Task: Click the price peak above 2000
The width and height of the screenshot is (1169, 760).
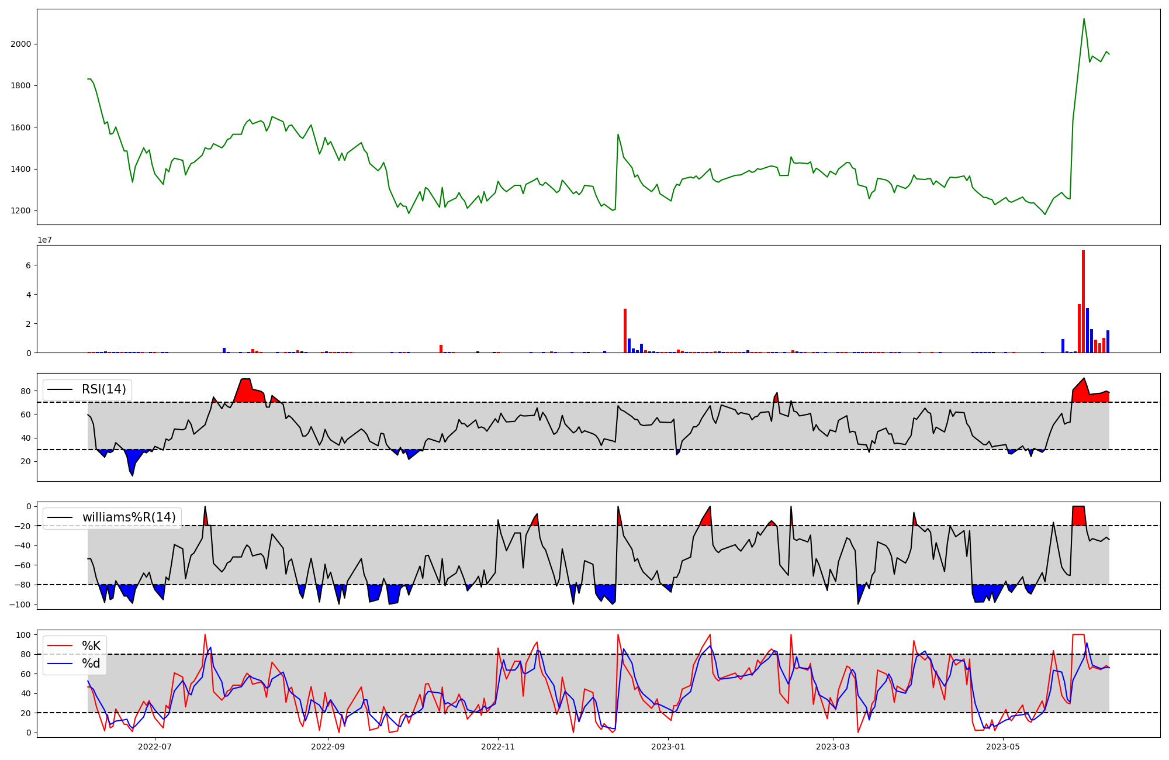Action: (1084, 19)
